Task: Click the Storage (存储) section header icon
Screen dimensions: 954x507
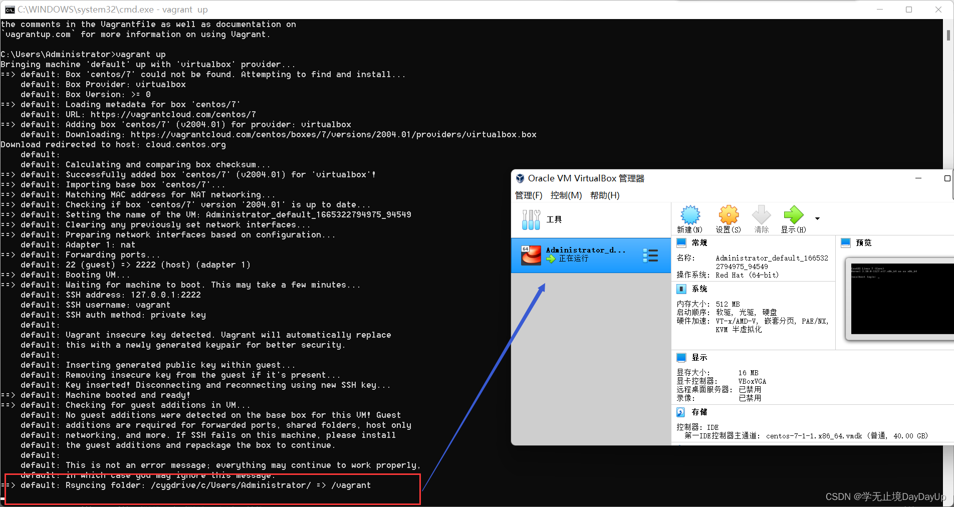Action: pyautogui.click(x=681, y=412)
